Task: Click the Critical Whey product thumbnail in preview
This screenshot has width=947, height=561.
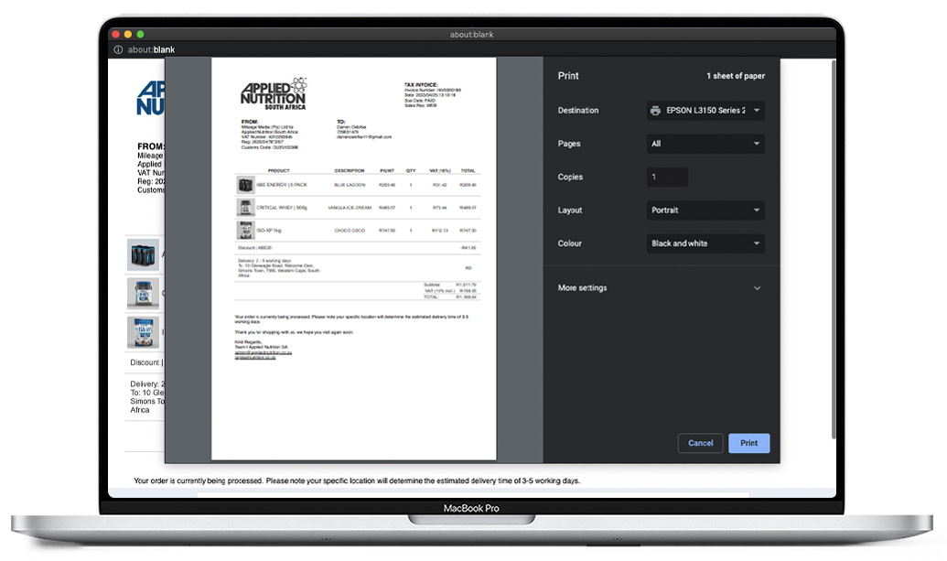Action: (245, 207)
